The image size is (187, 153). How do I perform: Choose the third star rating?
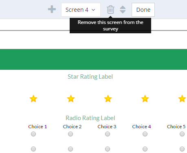coord(108,99)
